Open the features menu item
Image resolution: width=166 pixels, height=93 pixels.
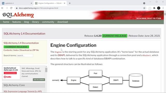17,22
